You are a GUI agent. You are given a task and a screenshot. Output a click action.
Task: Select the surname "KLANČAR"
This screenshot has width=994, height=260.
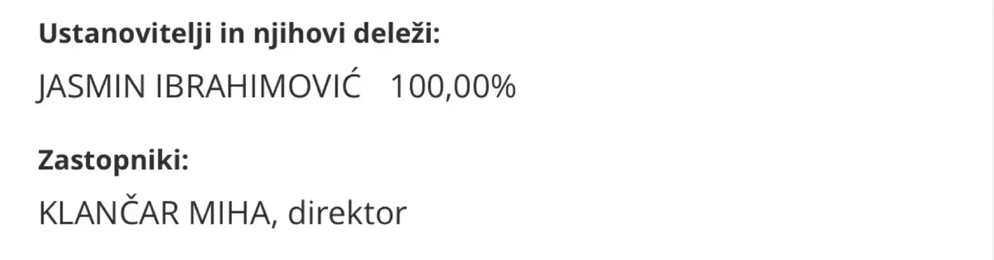pyautogui.click(x=109, y=213)
